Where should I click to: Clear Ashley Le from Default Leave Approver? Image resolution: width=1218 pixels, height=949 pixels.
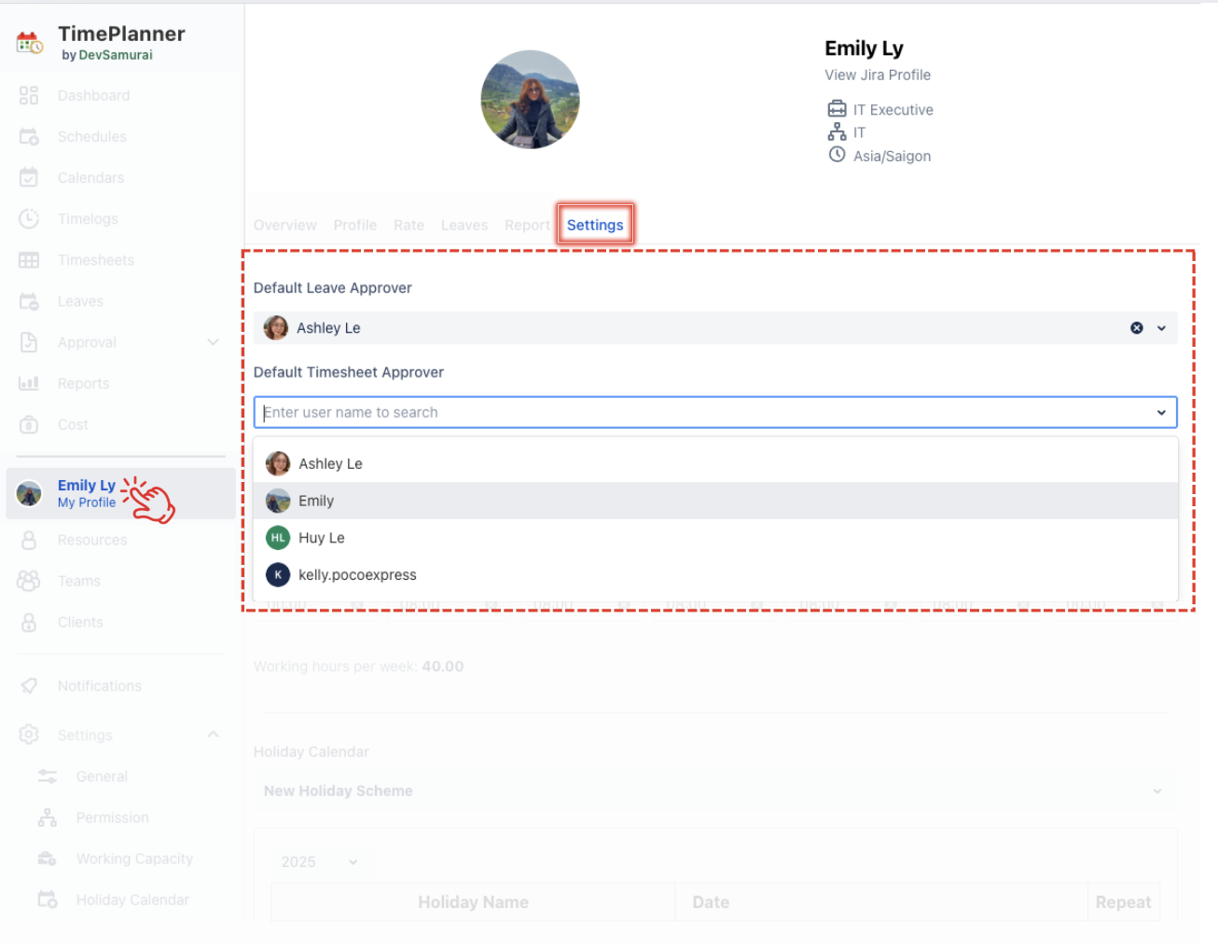[x=1136, y=328]
